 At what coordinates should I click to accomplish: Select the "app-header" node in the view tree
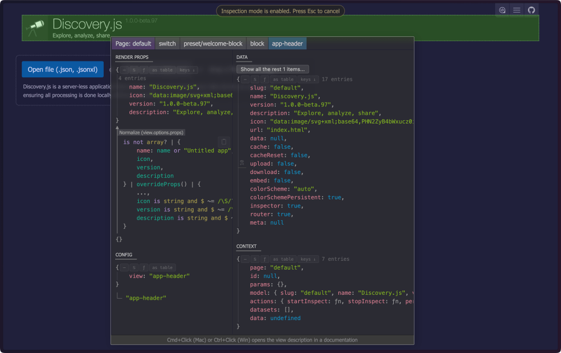point(145,298)
